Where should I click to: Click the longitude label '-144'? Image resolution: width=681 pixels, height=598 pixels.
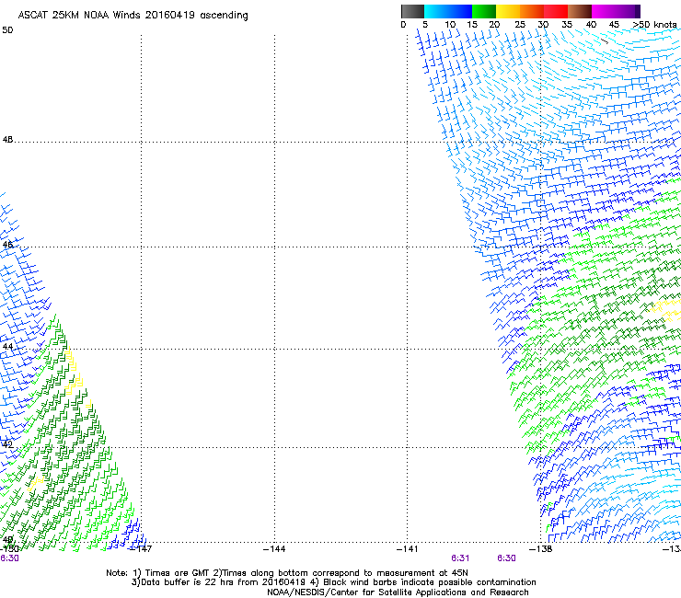click(274, 549)
